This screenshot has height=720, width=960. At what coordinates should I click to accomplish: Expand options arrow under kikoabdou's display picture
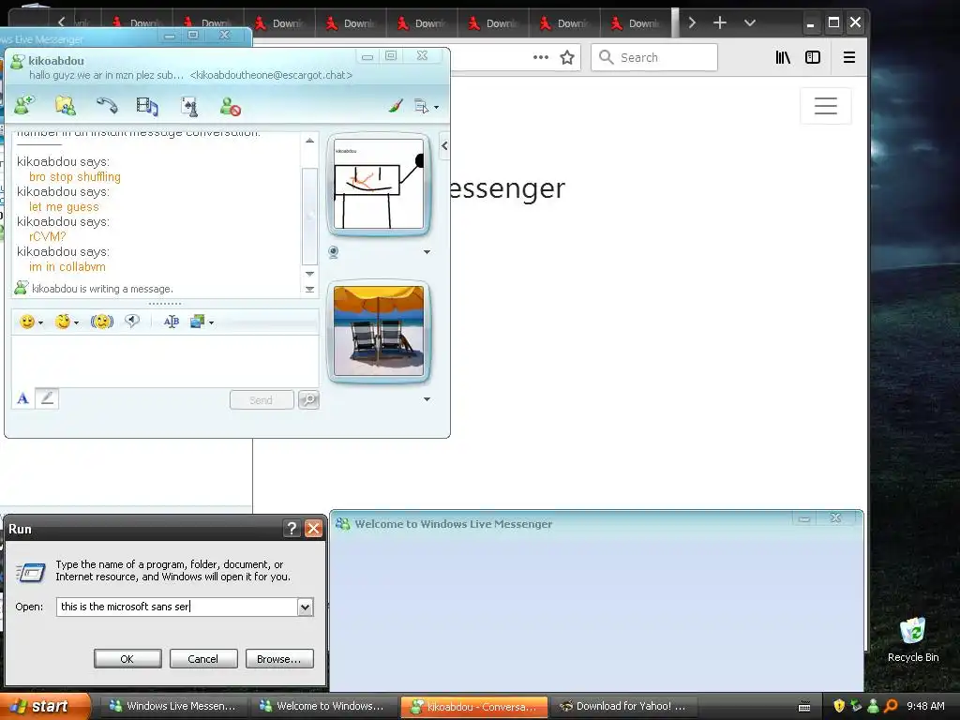(x=427, y=251)
